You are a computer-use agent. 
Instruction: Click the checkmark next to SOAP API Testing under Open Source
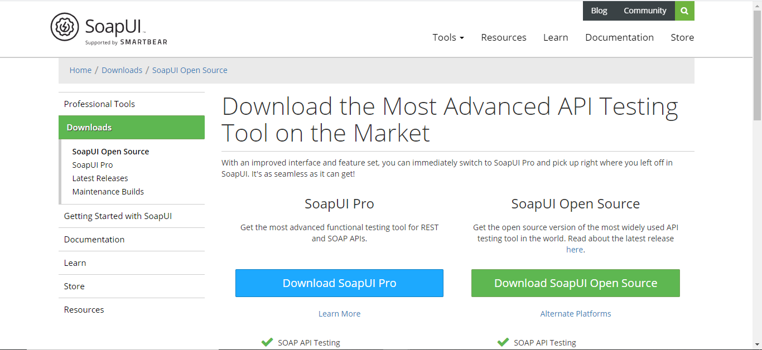pos(503,342)
